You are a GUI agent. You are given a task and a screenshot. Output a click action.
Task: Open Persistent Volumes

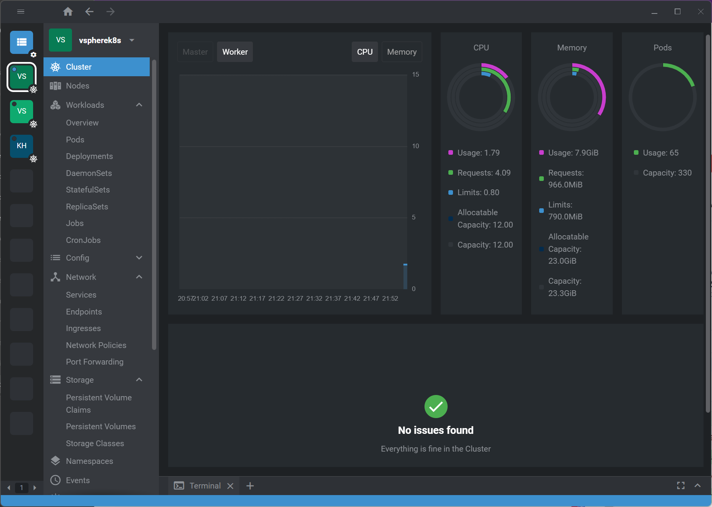pos(101,427)
